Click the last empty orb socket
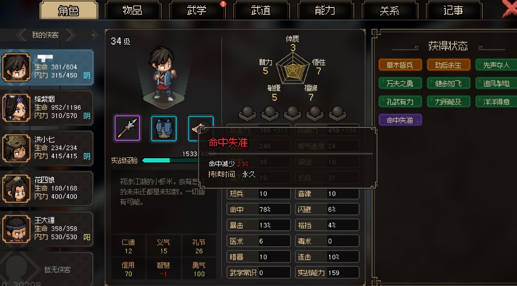Screen dimensions: 517x286 click(x=337, y=112)
